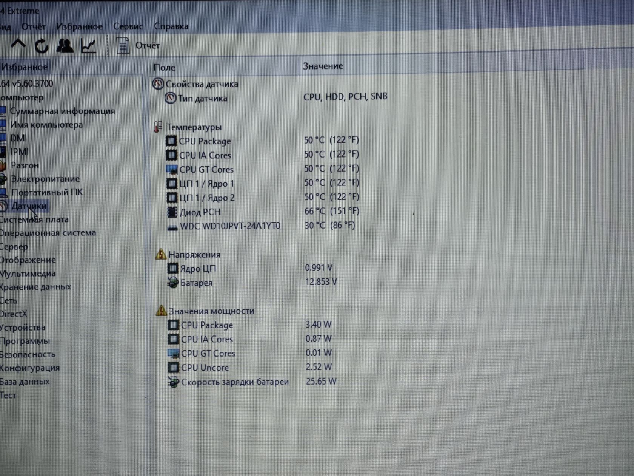Open the Справка menu

[171, 26]
